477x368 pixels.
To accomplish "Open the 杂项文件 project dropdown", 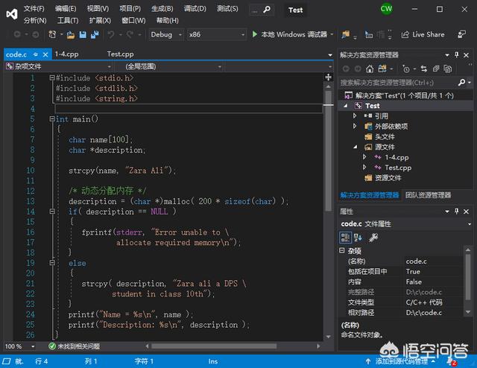I will [x=58, y=66].
